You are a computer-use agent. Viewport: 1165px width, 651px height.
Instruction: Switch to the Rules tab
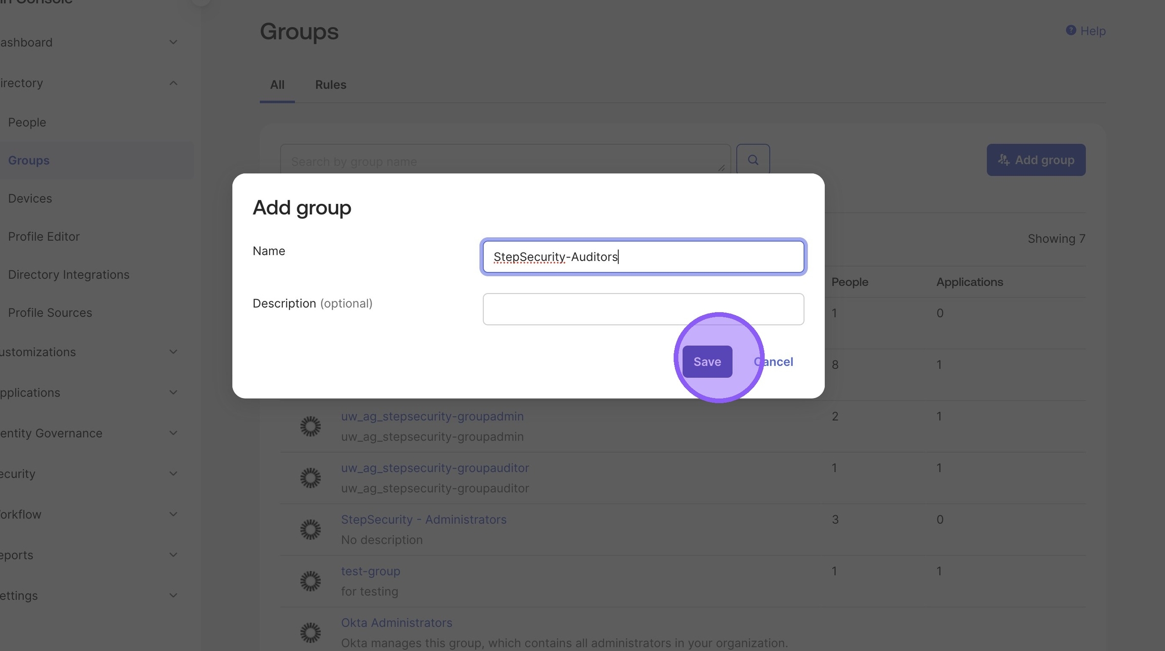pos(331,85)
